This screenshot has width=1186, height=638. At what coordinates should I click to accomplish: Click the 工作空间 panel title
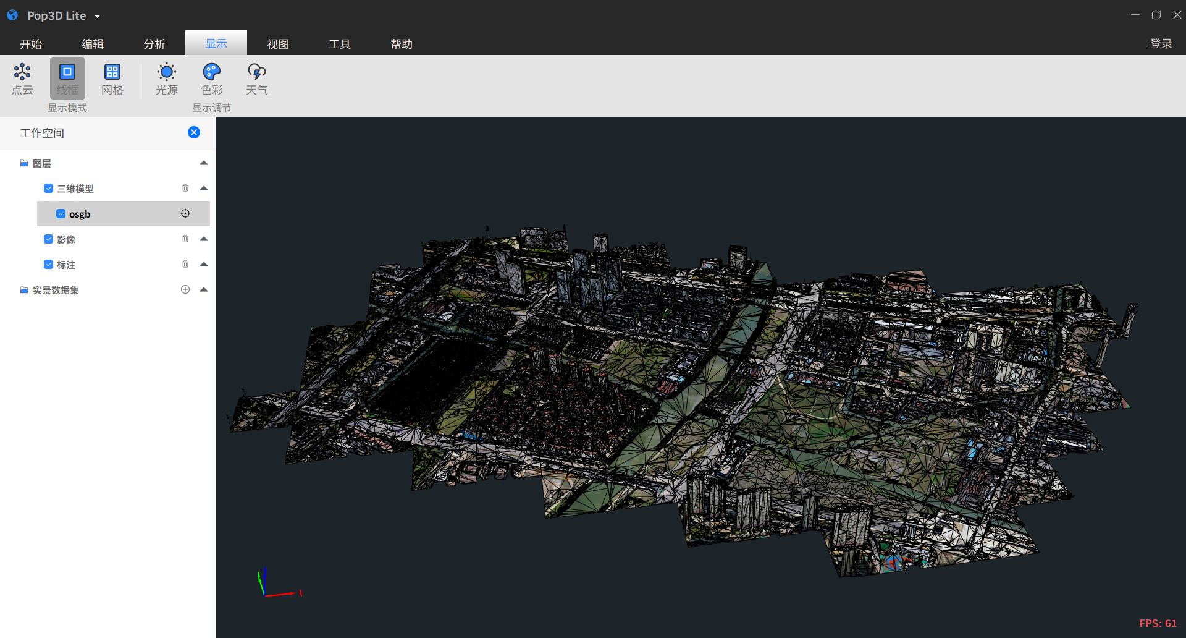pos(42,133)
